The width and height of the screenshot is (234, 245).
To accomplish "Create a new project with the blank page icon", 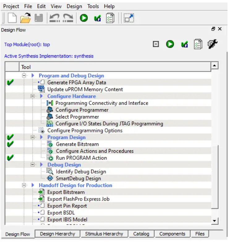I will pos(12,18).
